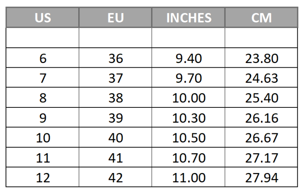Select the EU size 36 cell
This screenshot has height=195, width=305.
115,58
